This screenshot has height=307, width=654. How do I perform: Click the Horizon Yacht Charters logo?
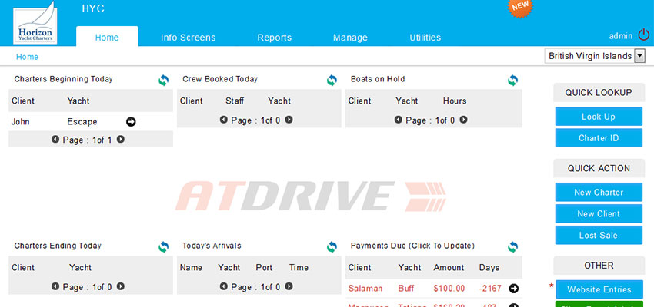35,23
